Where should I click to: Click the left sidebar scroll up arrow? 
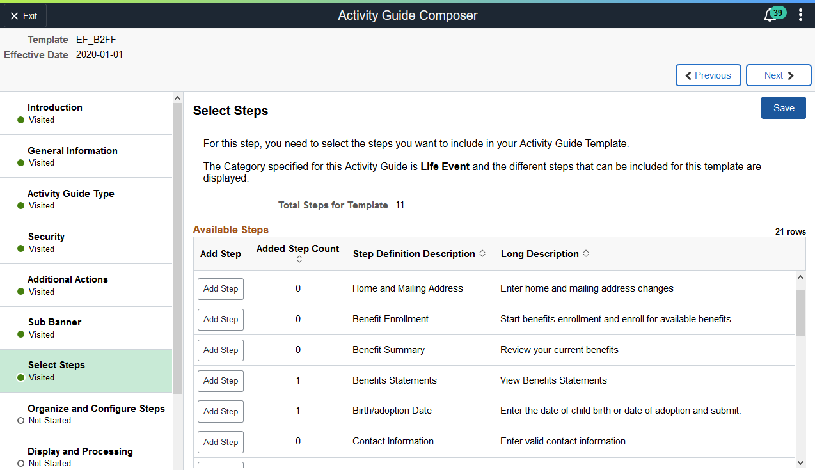point(177,98)
